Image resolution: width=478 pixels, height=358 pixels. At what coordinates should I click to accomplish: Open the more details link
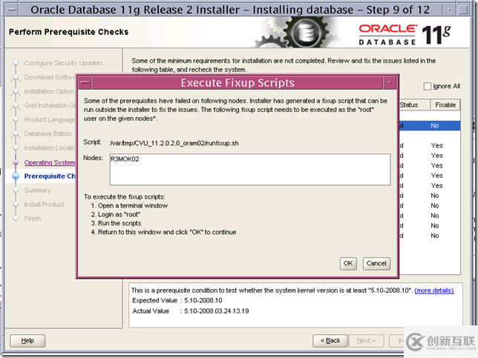pos(434,291)
